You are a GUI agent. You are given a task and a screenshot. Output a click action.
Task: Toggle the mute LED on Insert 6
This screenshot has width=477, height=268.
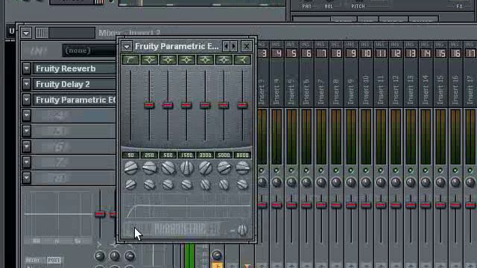tap(306, 170)
